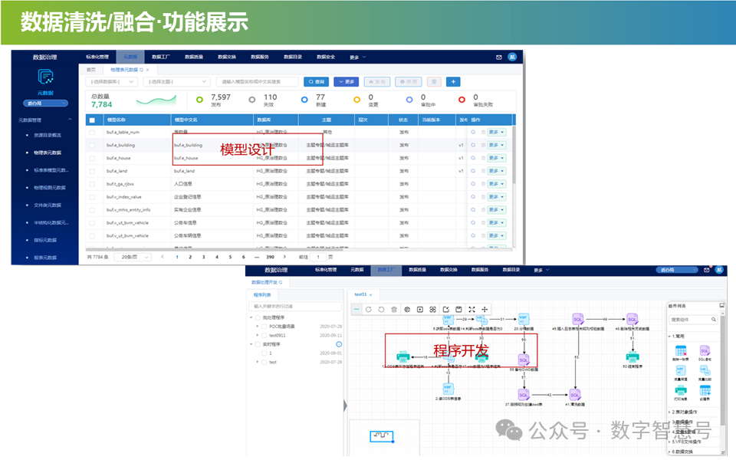Expand the POC批量场景 tree node

(x=258, y=327)
